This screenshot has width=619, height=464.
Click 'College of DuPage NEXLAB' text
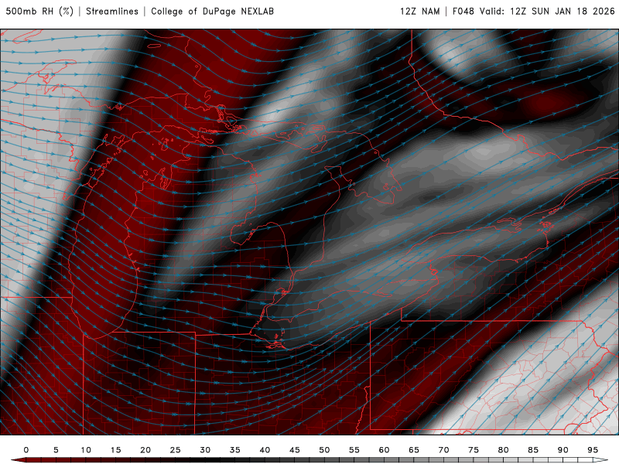[212, 12]
